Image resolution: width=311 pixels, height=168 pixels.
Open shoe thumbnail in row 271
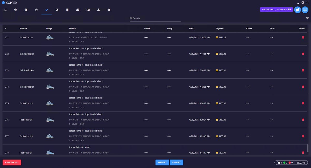click(x=50, y=37)
